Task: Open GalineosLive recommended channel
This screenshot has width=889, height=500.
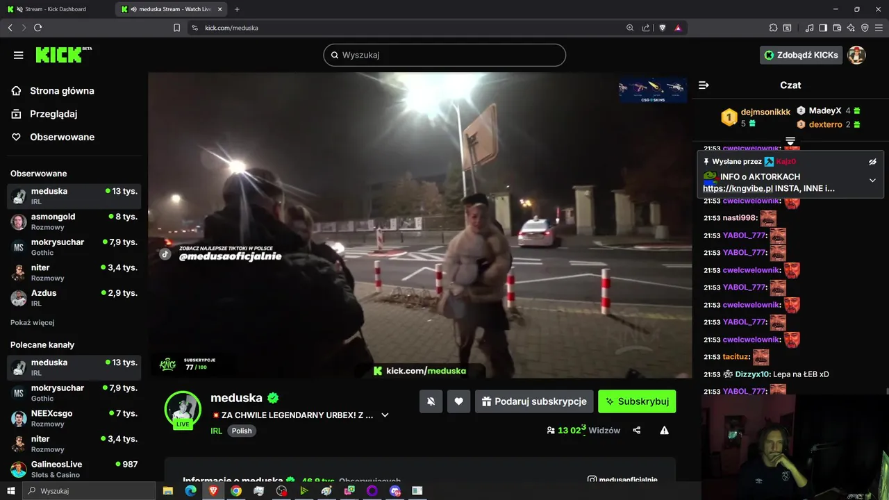Action: pyautogui.click(x=74, y=469)
